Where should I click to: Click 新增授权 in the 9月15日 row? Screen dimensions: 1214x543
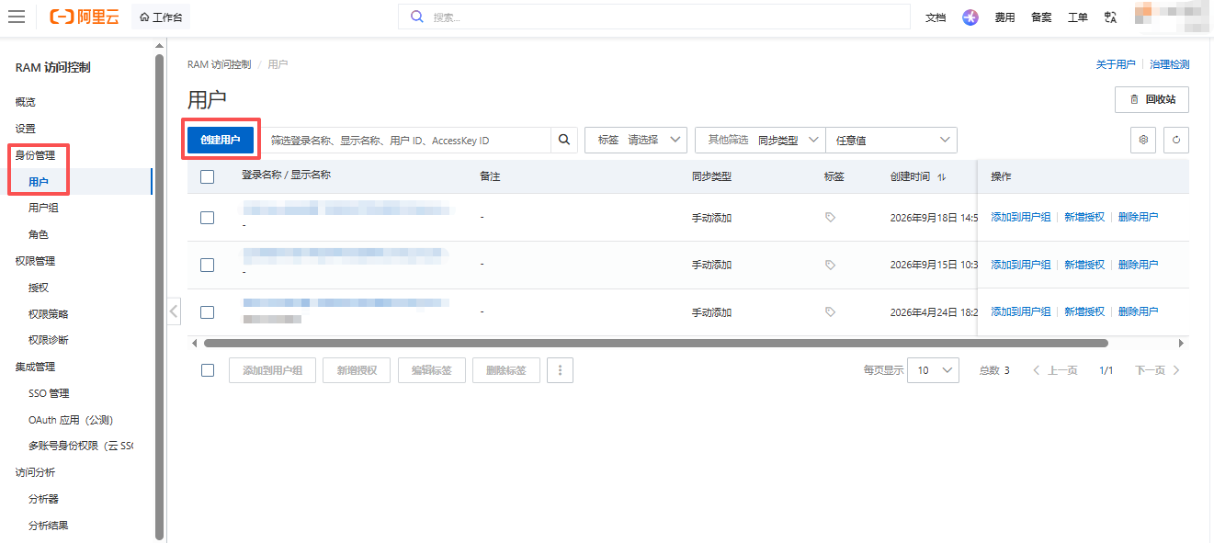coord(1084,265)
